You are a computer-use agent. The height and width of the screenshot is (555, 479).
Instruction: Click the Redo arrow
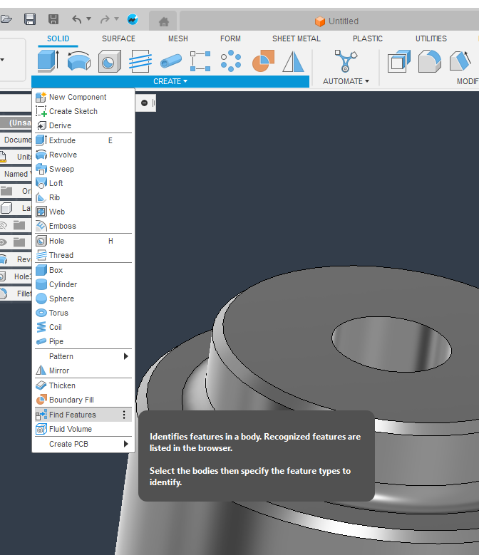click(105, 19)
